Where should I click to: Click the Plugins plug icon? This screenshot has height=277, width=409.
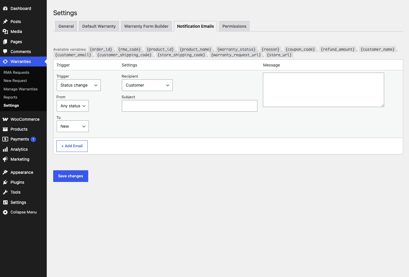pyautogui.click(x=5, y=182)
